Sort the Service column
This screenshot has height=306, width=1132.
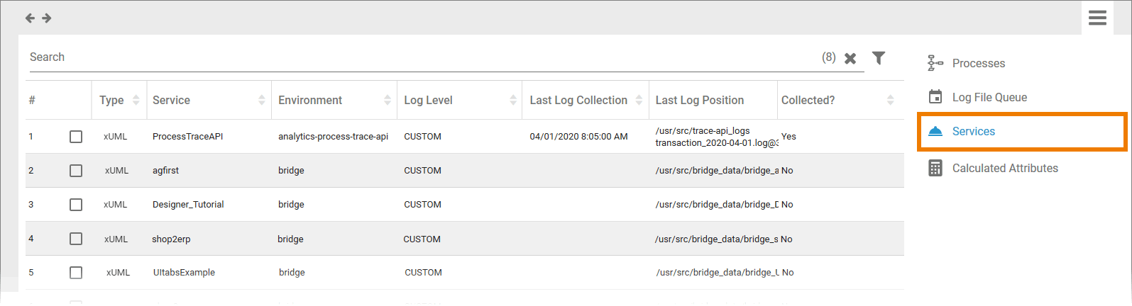[x=262, y=100]
